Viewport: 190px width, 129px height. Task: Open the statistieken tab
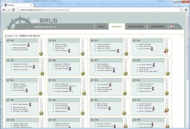tap(157, 27)
